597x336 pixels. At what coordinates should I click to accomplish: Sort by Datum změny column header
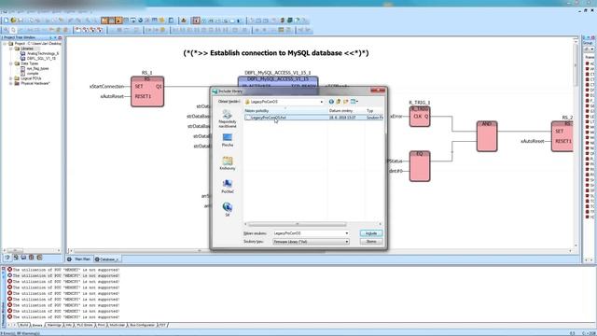click(x=346, y=111)
